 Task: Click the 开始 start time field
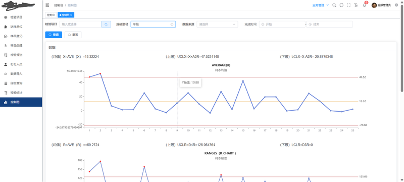[x=282, y=24]
